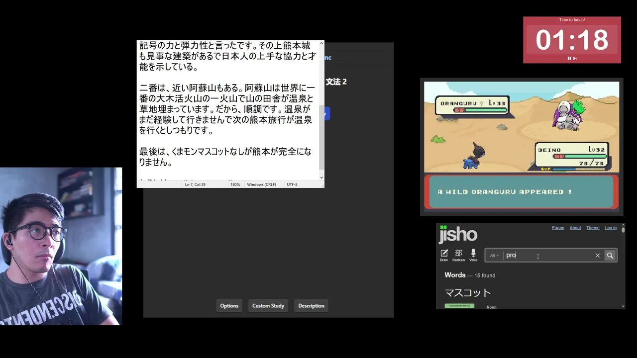Image resolution: width=637 pixels, height=358 pixels.
Task: Click the 文法 2 deck title
Action: point(336,82)
